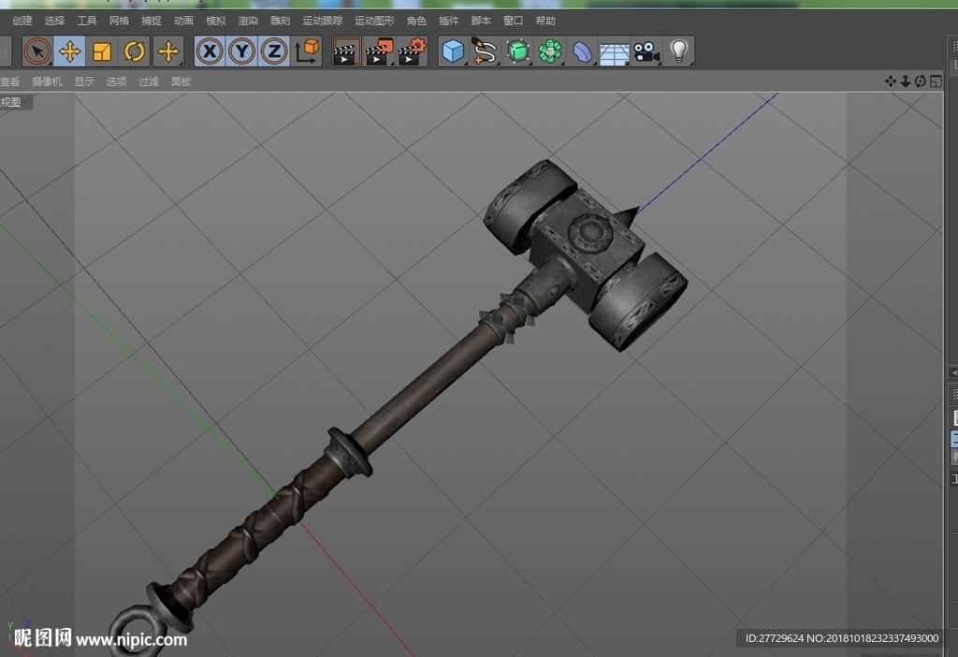Open the 渲染 menu
The width and height of the screenshot is (958, 657).
(x=248, y=21)
